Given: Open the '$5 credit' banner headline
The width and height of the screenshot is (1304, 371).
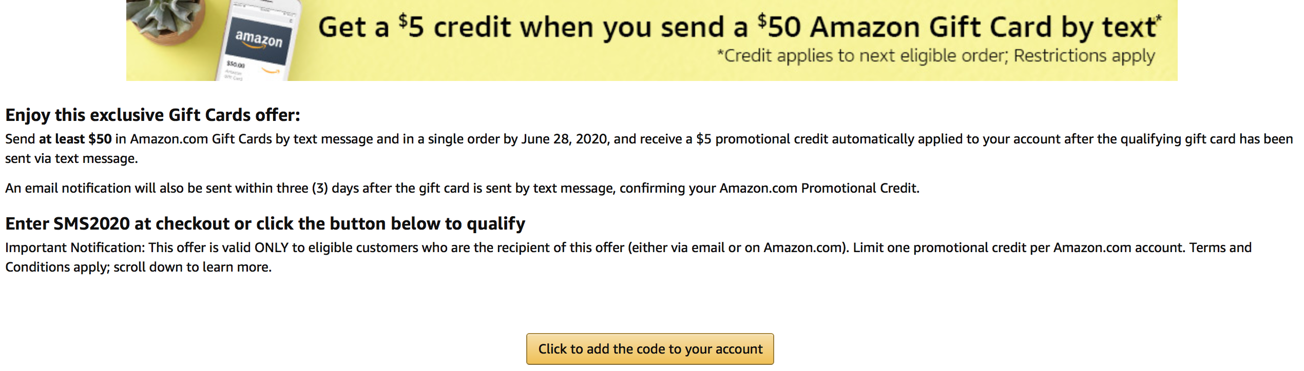Looking at the screenshot, I should (x=739, y=27).
